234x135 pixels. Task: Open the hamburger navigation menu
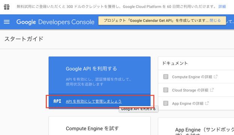coord(7,22)
